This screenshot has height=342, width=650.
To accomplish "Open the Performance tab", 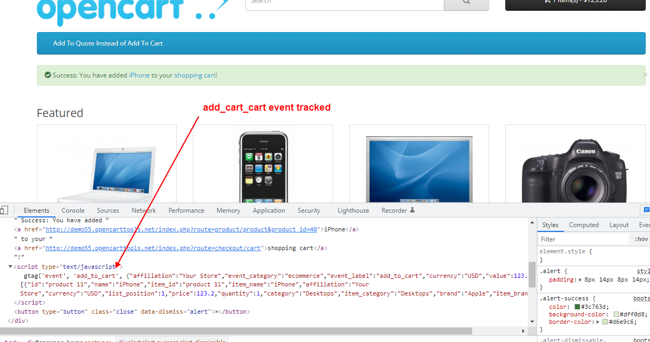I will 186,211.
